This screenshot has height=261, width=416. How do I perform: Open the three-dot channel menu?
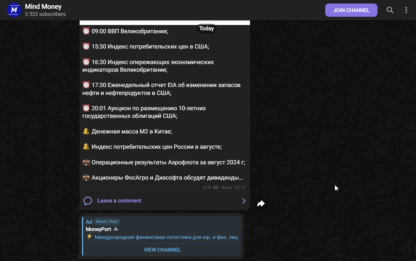coord(406,10)
